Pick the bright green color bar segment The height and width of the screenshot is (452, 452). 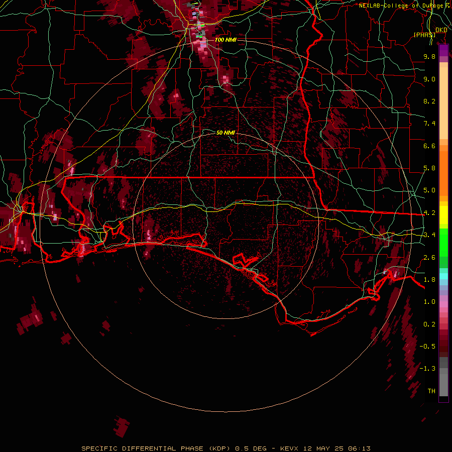443,243
